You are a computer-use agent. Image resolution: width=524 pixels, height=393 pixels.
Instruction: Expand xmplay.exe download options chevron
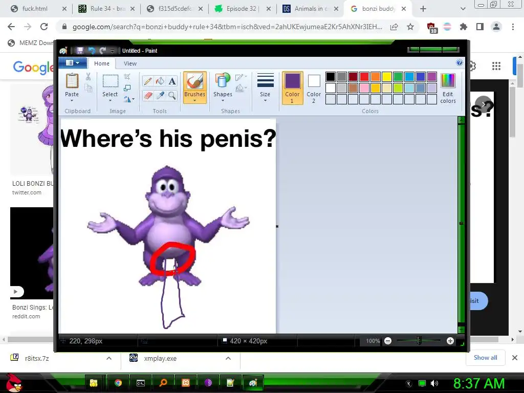pyautogui.click(x=228, y=358)
